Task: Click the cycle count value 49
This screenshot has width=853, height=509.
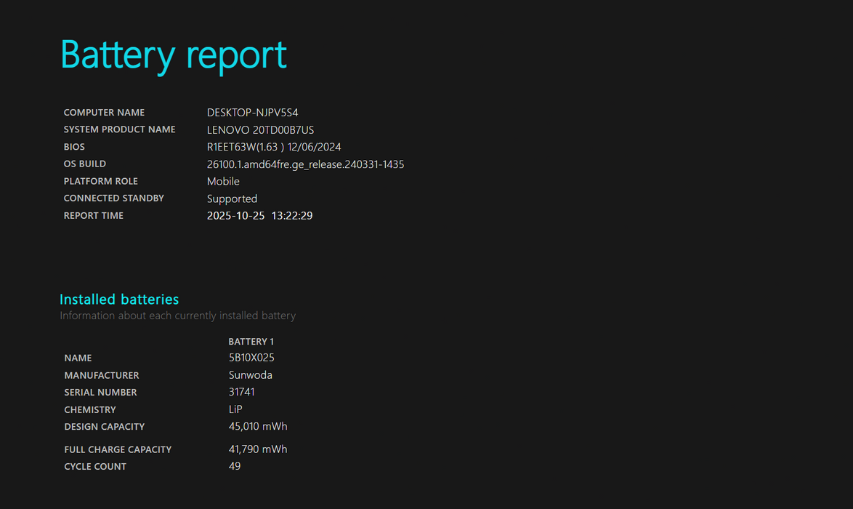Action: tap(235, 466)
